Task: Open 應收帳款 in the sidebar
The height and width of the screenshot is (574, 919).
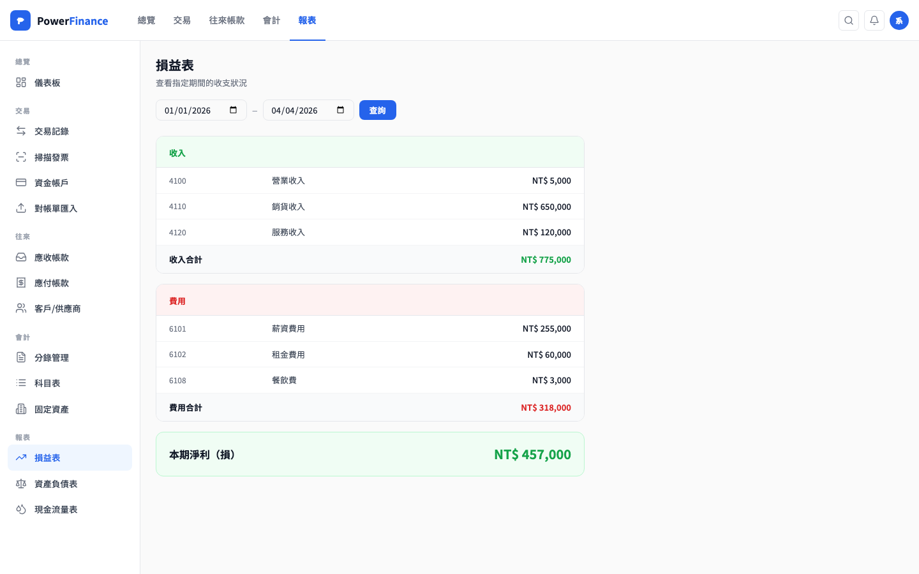Action: (52, 258)
